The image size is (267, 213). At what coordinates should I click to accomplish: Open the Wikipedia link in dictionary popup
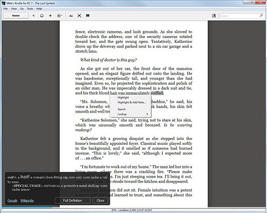[x=27, y=201]
